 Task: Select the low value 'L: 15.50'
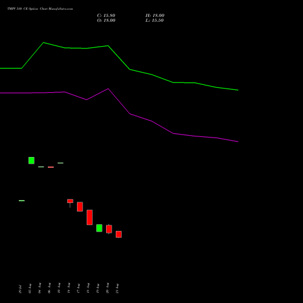(155, 21)
